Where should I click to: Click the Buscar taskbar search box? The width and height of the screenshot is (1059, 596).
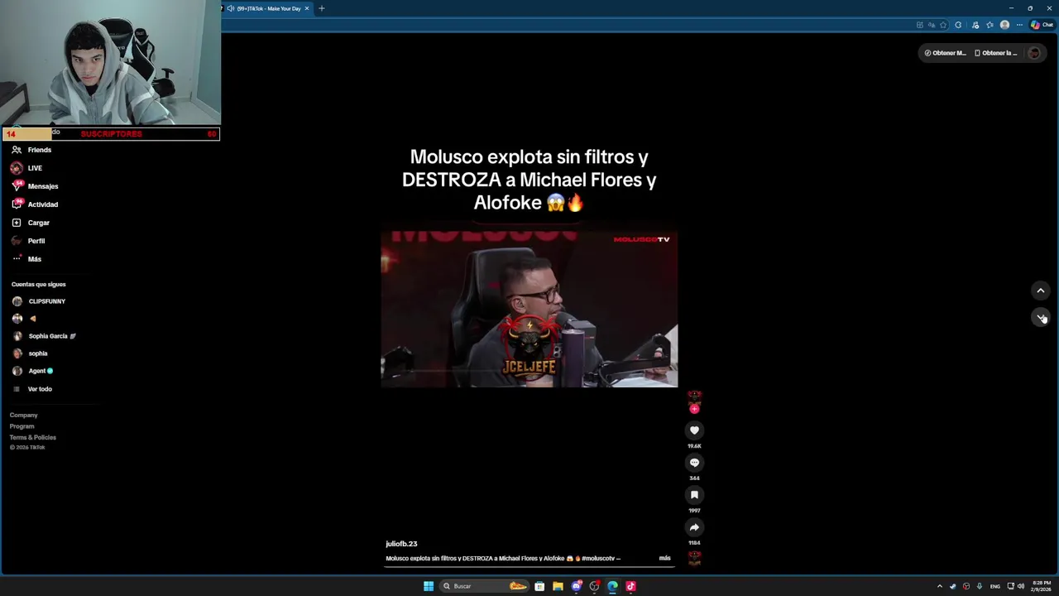[485, 586]
